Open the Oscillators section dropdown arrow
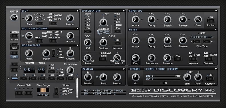 pos(124,11)
